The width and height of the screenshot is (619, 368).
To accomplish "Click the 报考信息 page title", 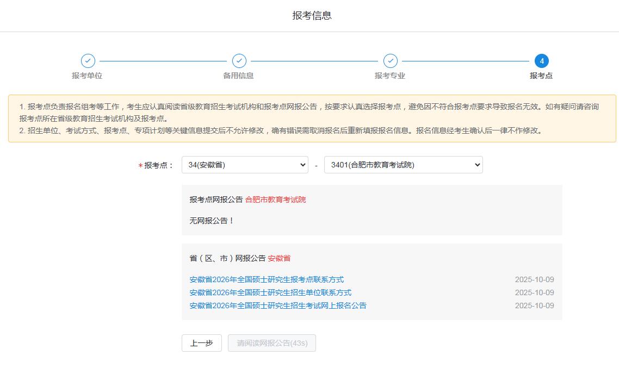I will point(312,15).
